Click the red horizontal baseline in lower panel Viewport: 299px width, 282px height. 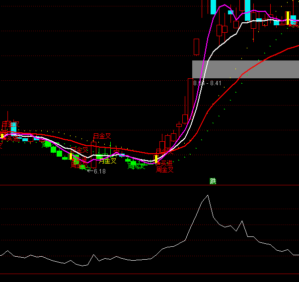tap(149, 274)
